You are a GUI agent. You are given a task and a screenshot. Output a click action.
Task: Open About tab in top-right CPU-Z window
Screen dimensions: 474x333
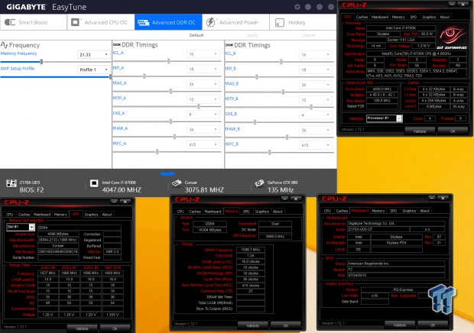coord(445,17)
